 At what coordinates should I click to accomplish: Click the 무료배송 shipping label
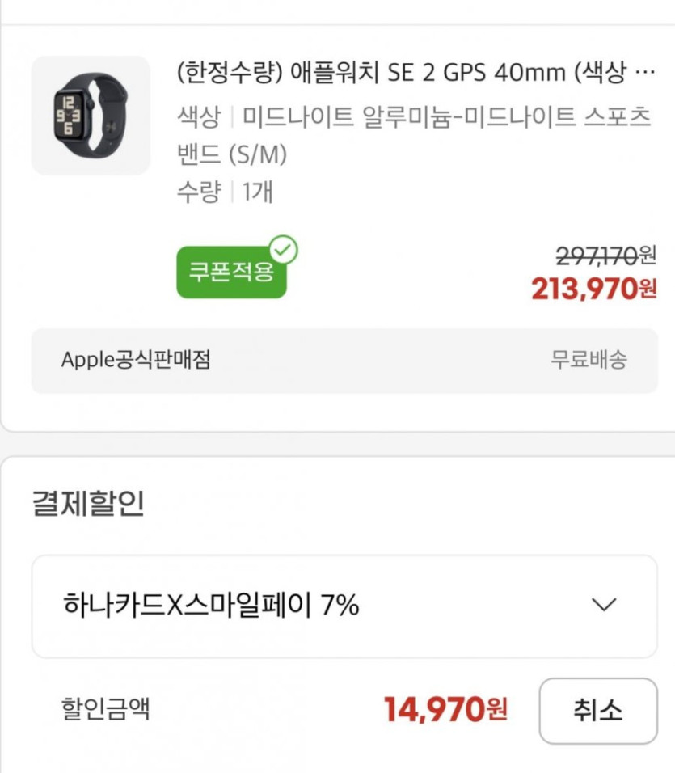[x=589, y=360]
